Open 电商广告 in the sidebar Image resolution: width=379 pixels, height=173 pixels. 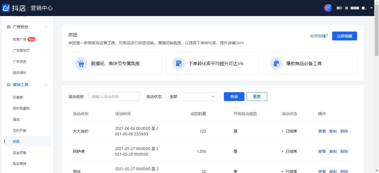click(19, 39)
